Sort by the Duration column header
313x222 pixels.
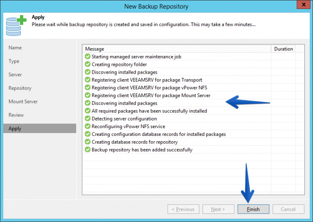tap(283, 49)
